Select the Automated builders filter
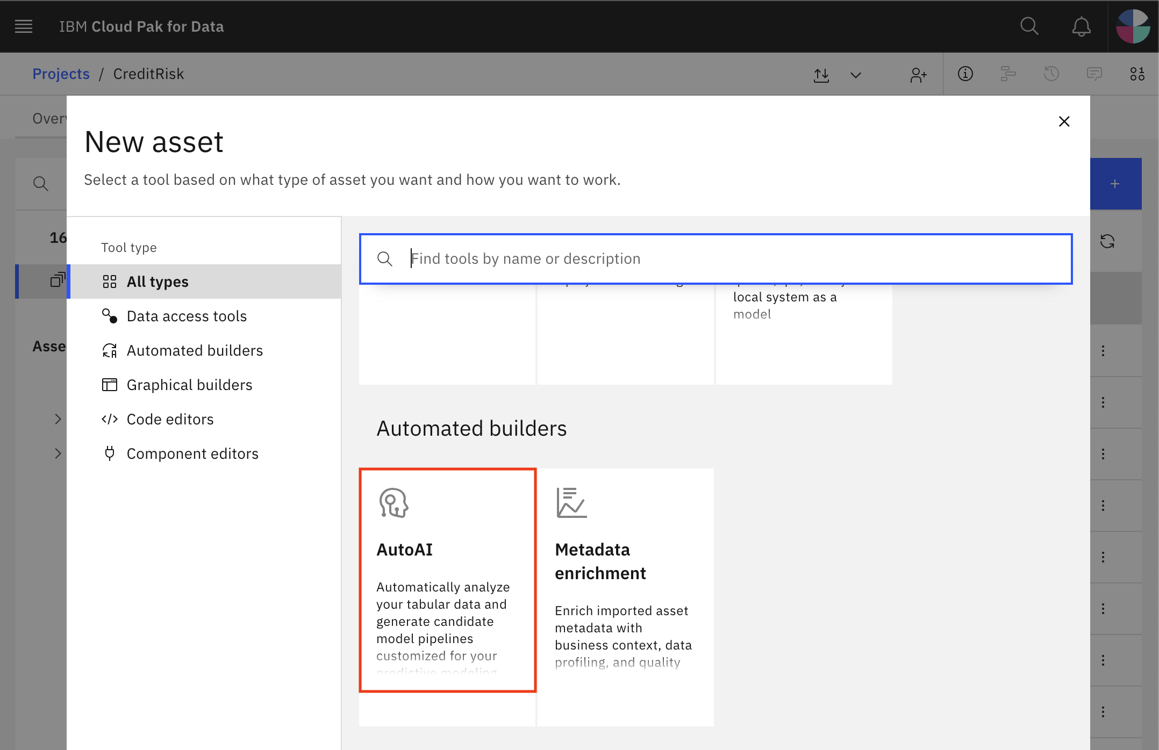 click(194, 350)
